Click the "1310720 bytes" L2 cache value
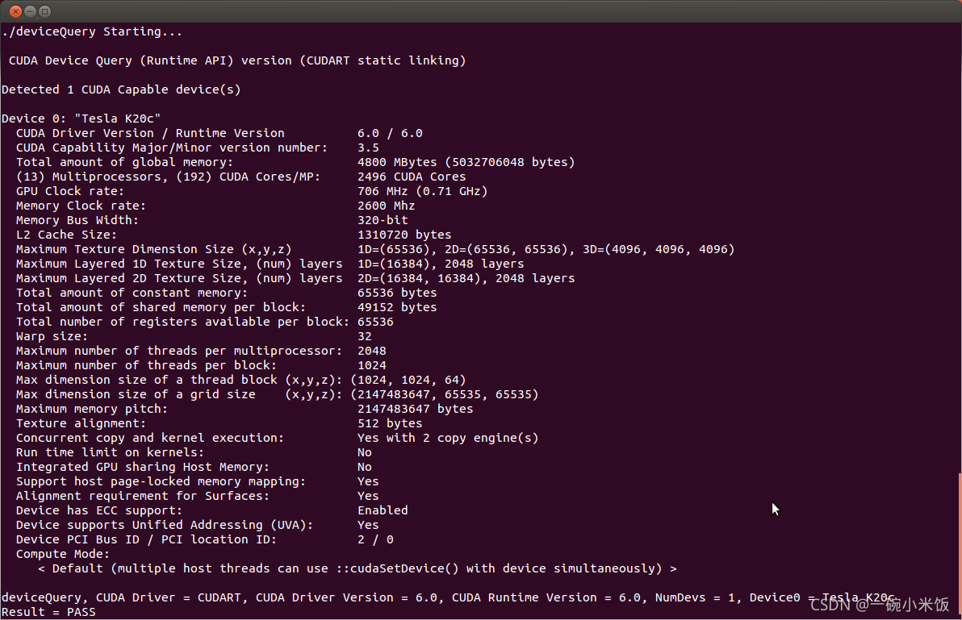 404,235
